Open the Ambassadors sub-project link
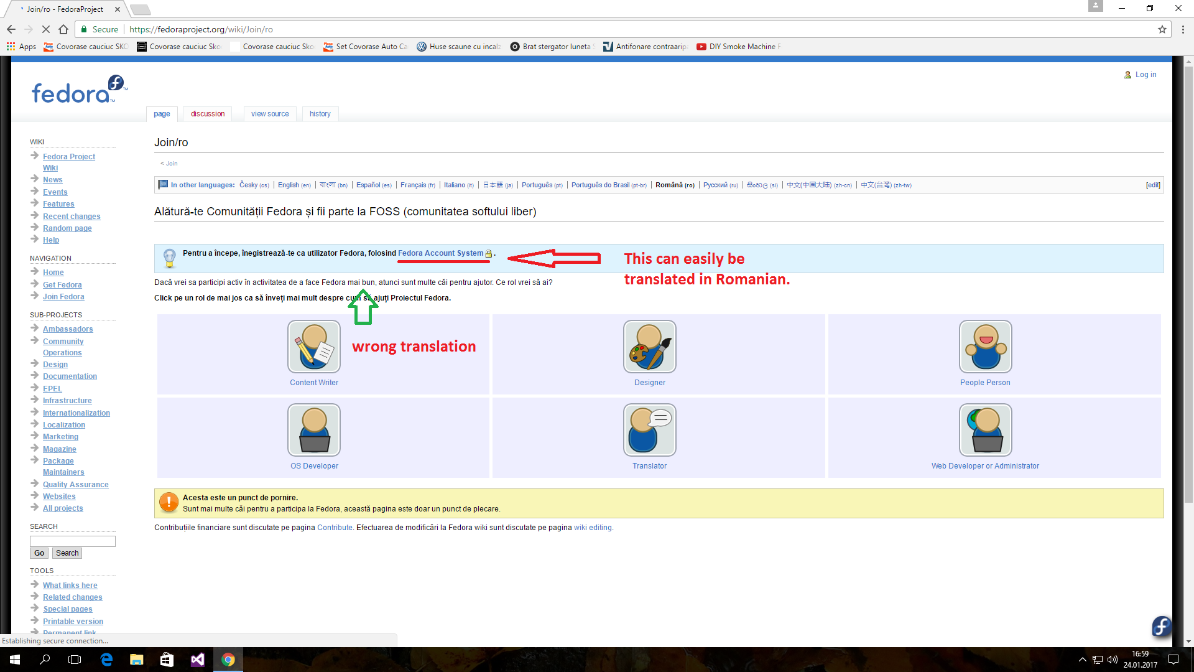Viewport: 1194px width, 672px height. pos(68,329)
